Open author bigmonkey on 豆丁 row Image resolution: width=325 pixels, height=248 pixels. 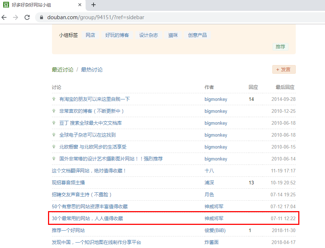216,123
